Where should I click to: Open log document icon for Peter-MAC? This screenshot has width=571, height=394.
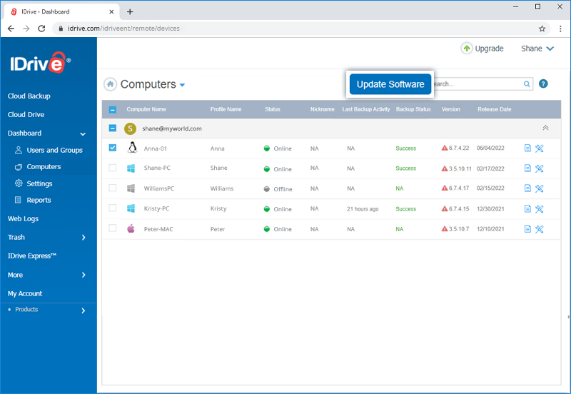tap(527, 229)
